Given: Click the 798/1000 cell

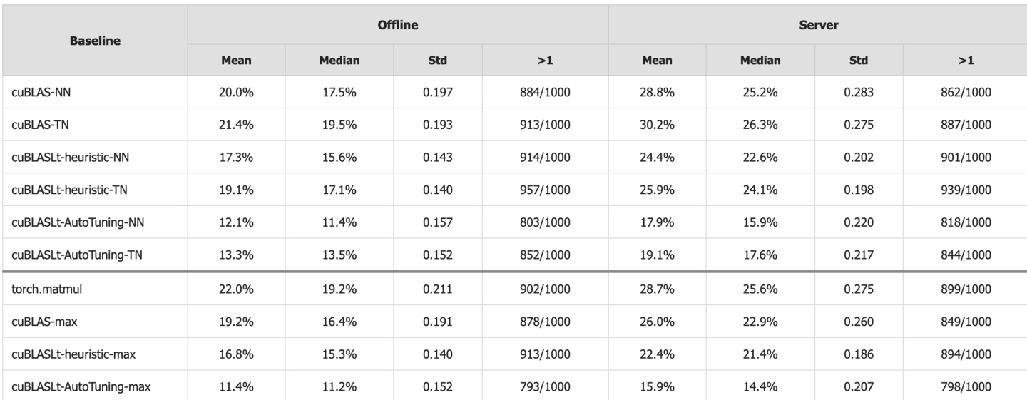Looking at the screenshot, I should pyautogui.click(x=965, y=388).
